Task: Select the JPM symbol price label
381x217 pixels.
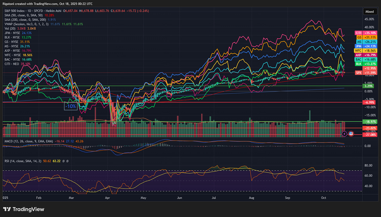Action: 358,46
